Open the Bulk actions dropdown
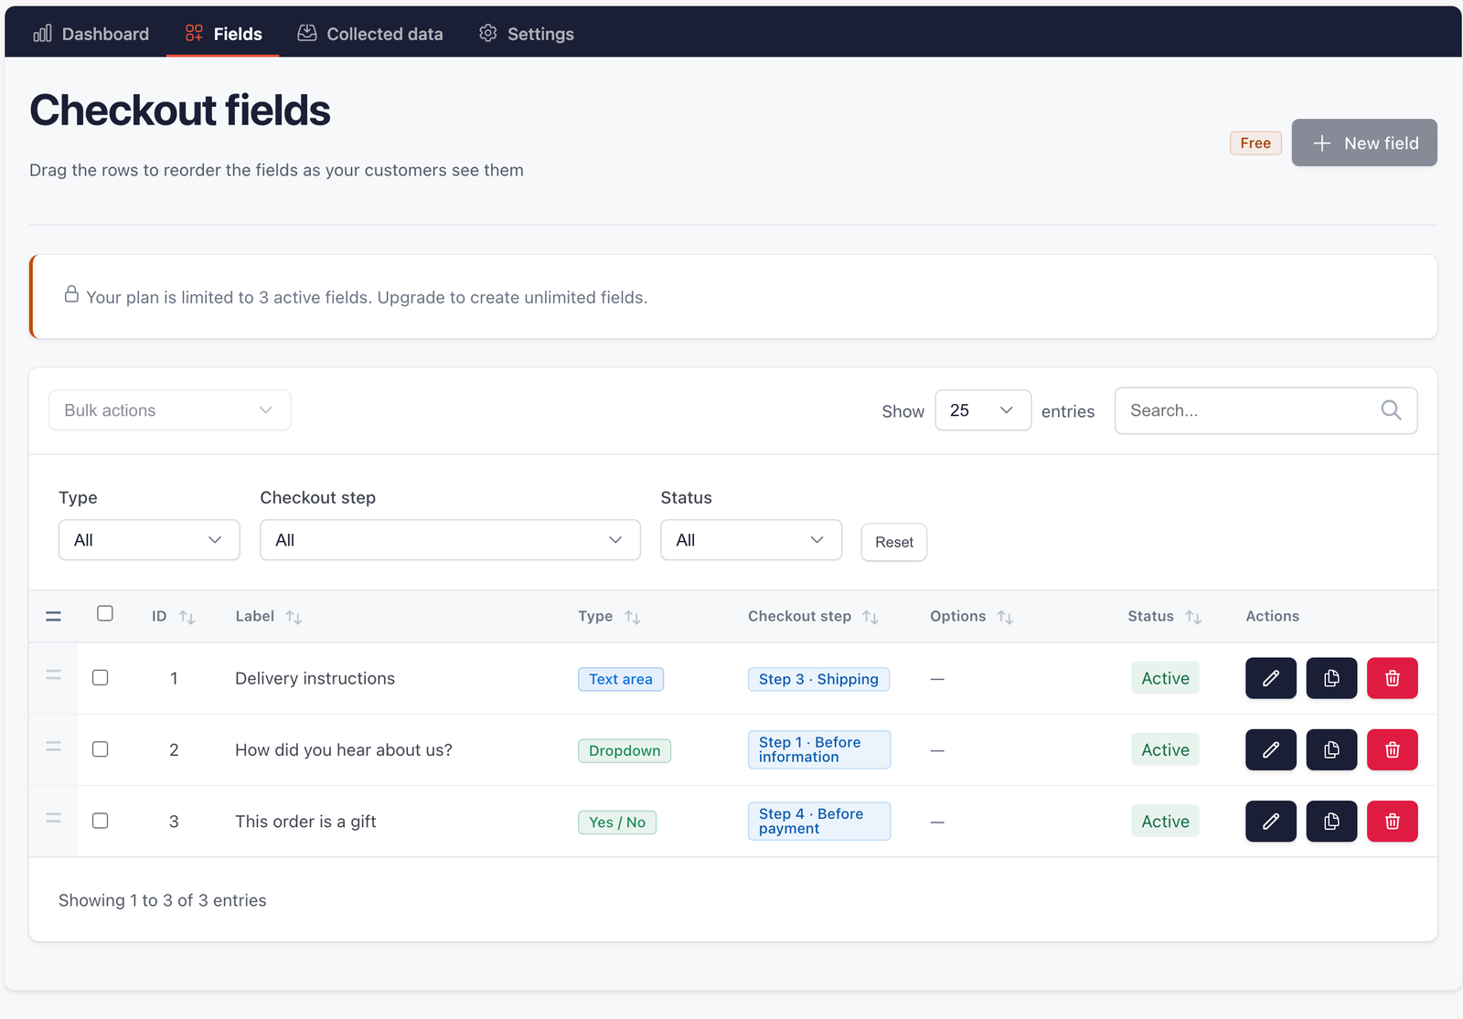1463x1019 pixels. 170,410
